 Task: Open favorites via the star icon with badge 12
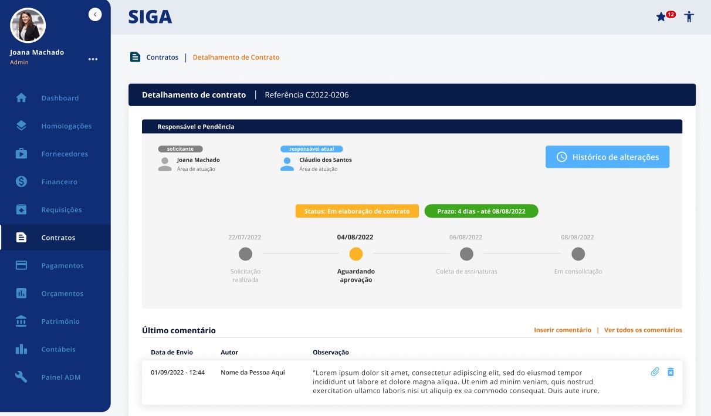coord(664,17)
